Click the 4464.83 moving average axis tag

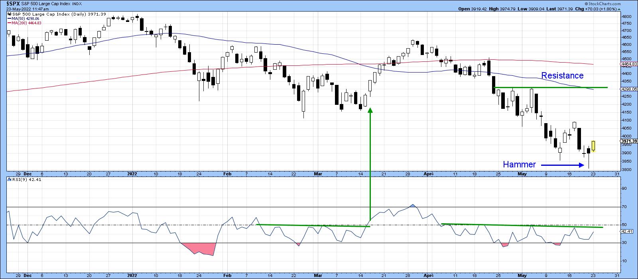pos(629,64)
